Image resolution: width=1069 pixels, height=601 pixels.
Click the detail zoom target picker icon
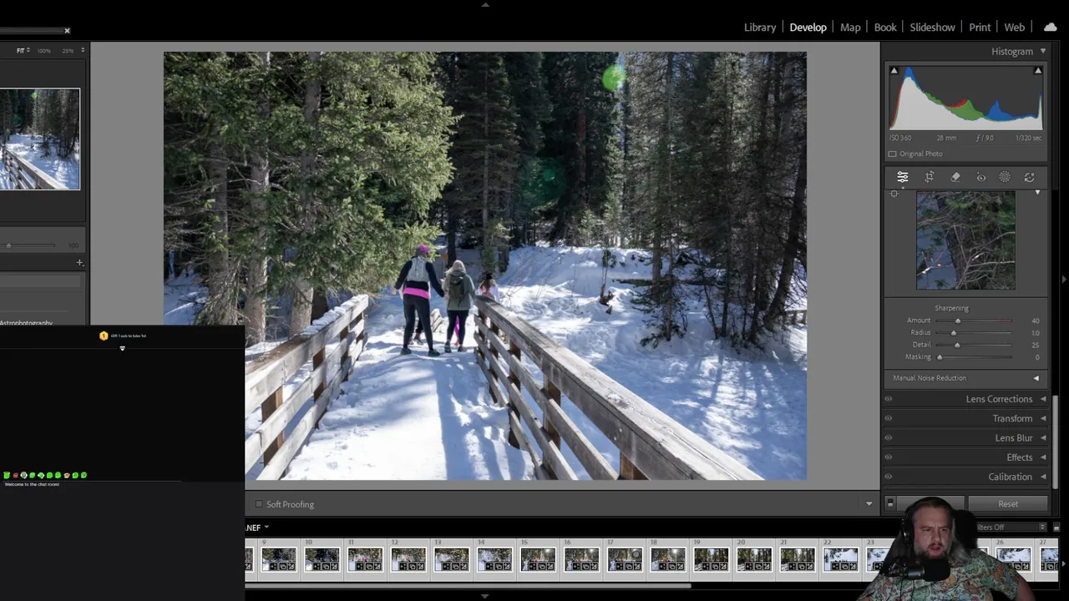click(x=894, y=194)
